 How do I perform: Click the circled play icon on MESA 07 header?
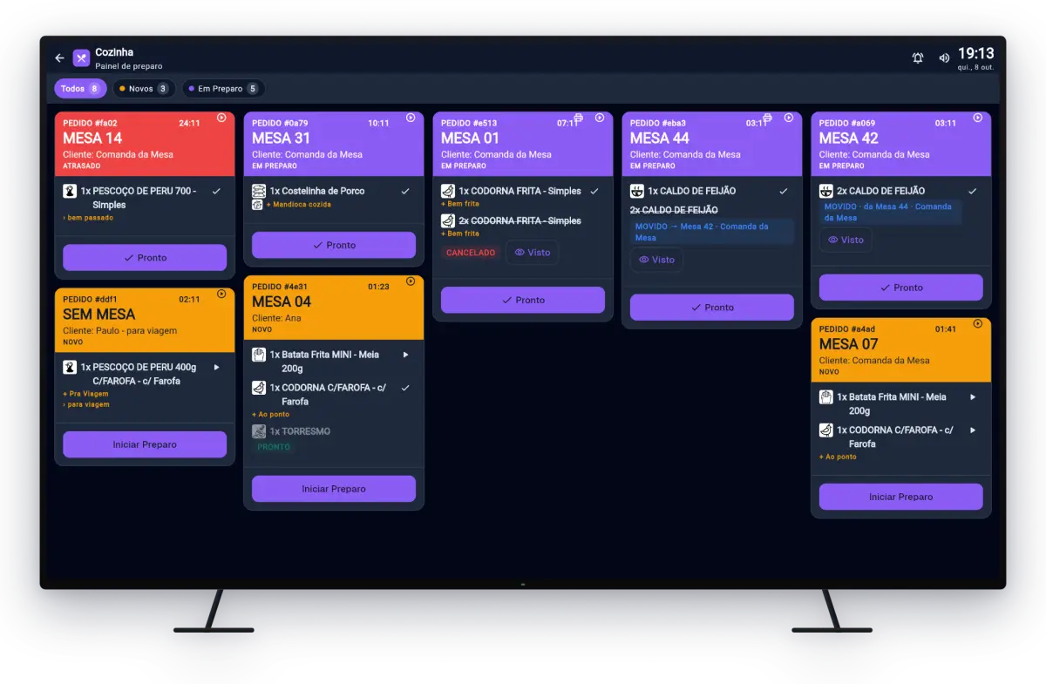(x=978, y=323)
